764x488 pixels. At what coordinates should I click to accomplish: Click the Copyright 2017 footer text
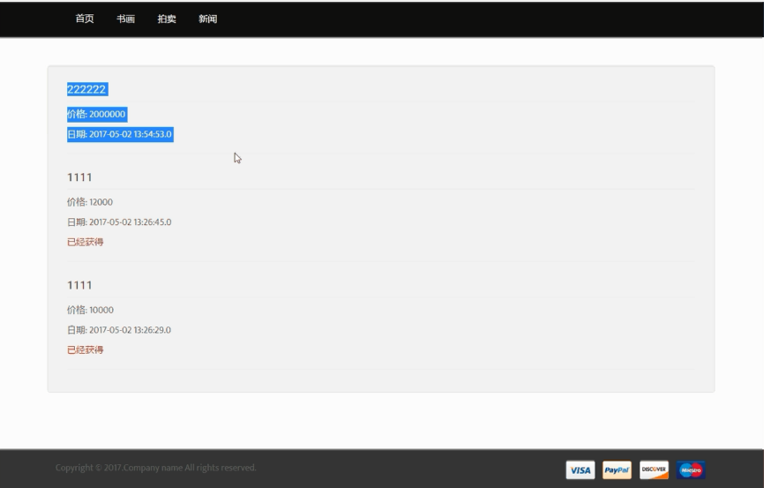(x=156, y=468)
